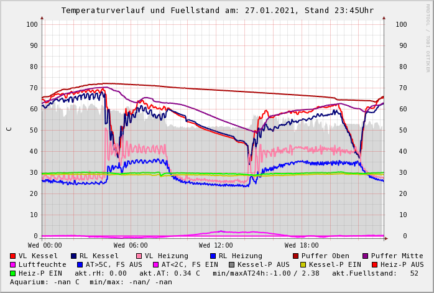Click the Wed 12:00 time axis label
434x293 pixels.
[216, 246]
